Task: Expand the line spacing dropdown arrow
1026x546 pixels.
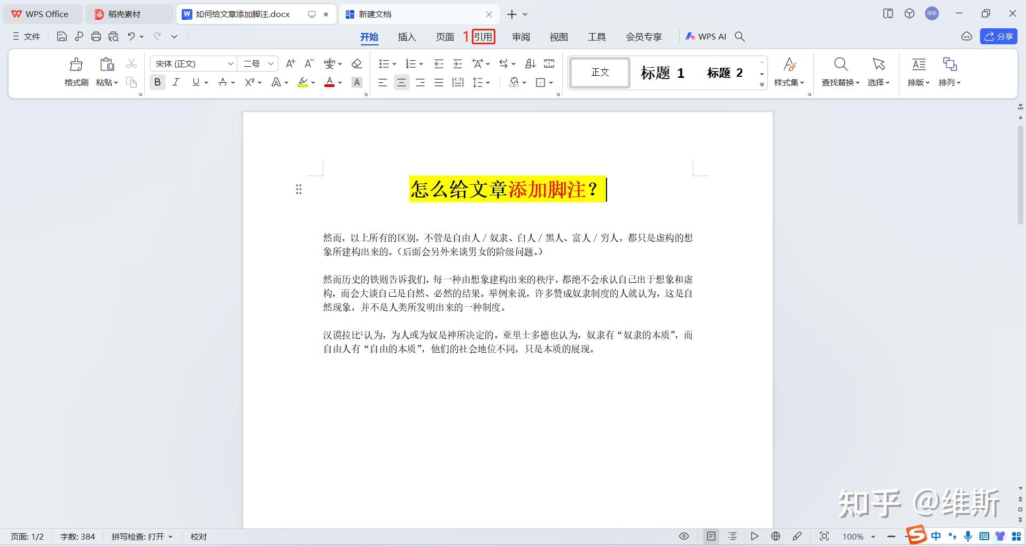Action: [488, 83]
